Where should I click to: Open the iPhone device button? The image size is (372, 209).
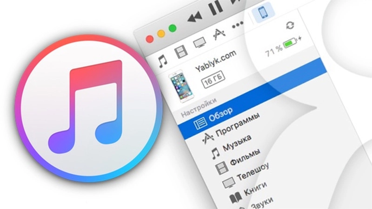coord(263,12)
